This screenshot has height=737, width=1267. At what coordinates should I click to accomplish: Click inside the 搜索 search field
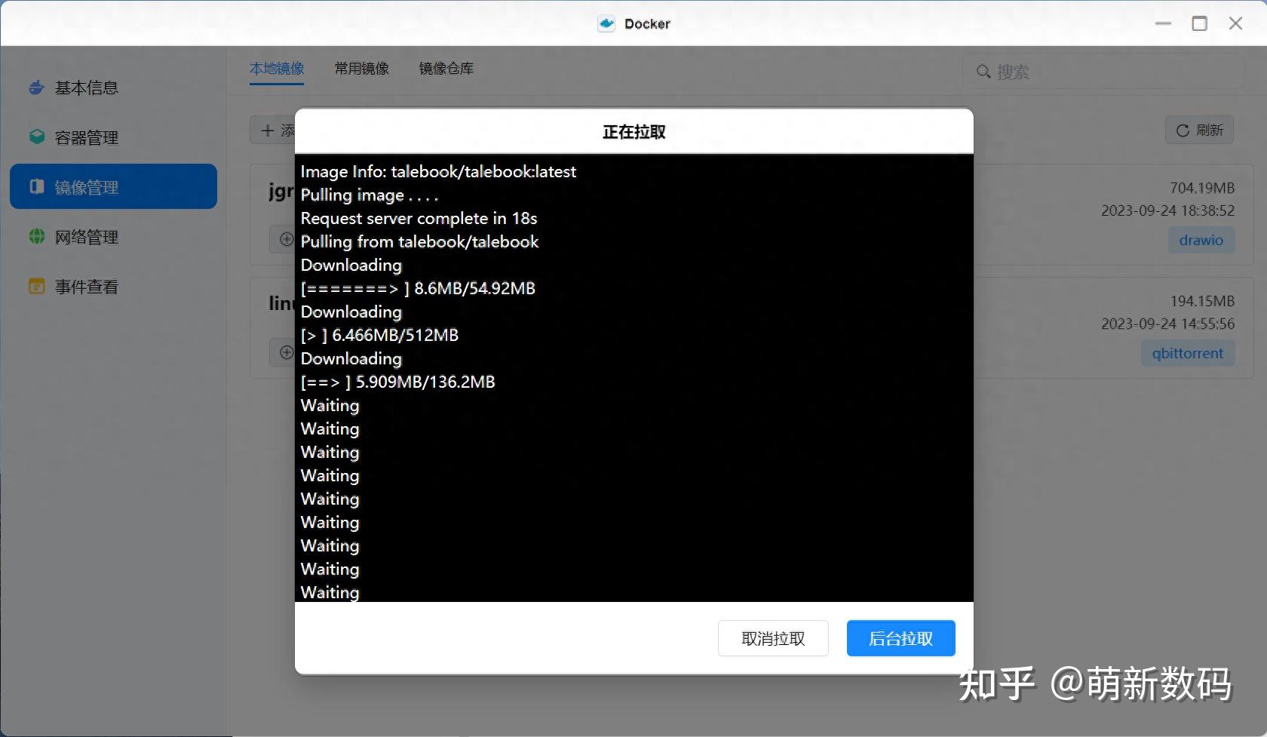click(1071, 72)
